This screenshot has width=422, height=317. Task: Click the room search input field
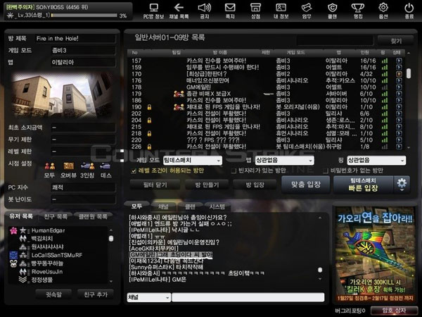coord(335,41)
